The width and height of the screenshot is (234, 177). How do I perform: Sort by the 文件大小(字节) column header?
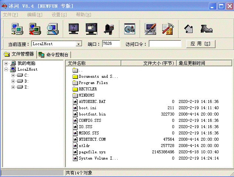(x=149, y=63)
